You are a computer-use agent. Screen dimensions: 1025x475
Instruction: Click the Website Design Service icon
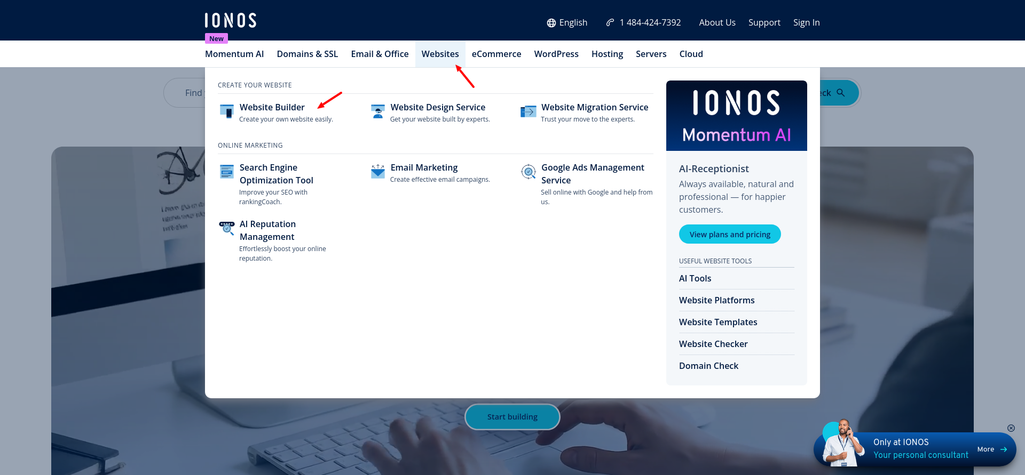378,111
